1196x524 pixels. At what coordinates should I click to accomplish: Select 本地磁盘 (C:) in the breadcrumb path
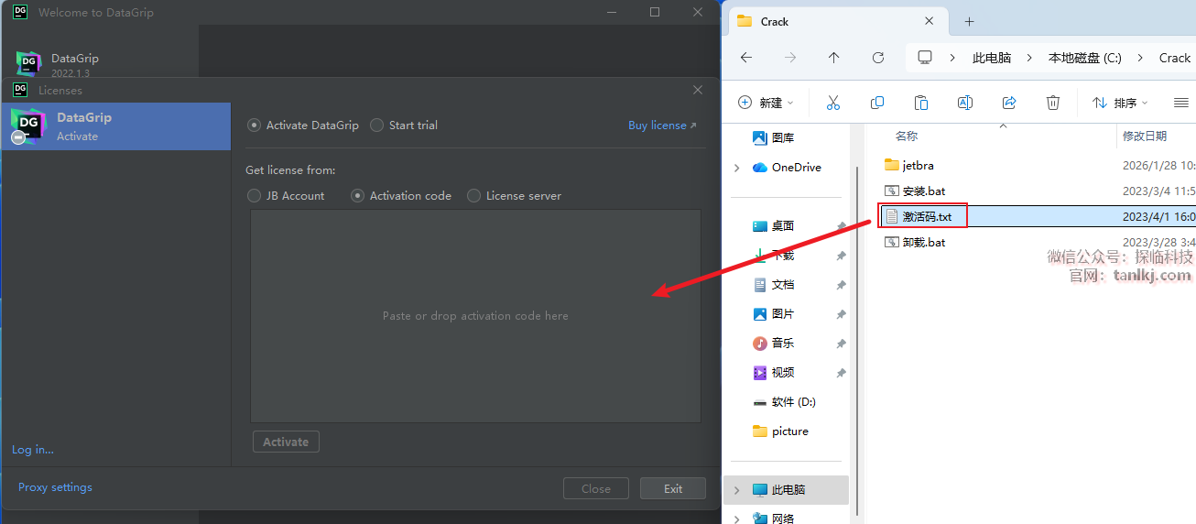tap(1084, 58)
